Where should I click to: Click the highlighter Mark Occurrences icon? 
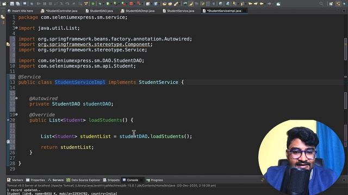pyautogui.click(x=191, y=4)
